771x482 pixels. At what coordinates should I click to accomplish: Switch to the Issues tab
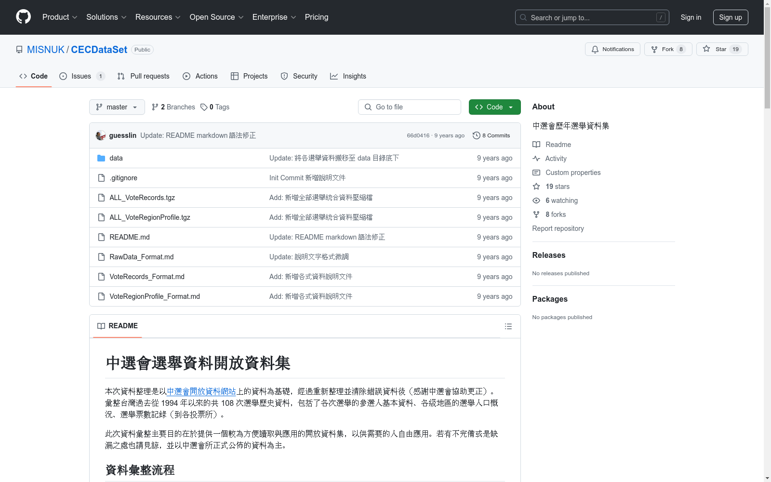pyautogui.click(x=82, y=76)
